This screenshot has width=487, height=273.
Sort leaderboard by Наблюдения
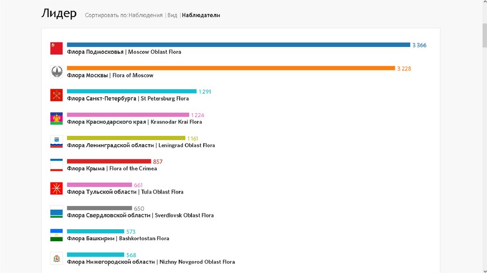coord(146,15)
